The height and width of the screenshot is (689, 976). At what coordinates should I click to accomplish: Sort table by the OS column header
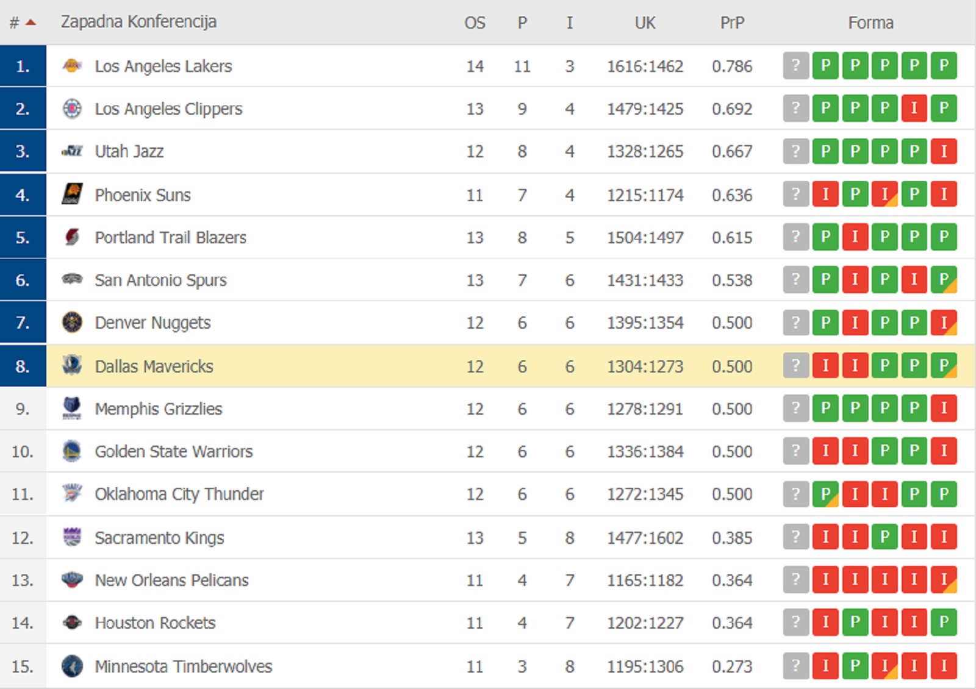475,23
